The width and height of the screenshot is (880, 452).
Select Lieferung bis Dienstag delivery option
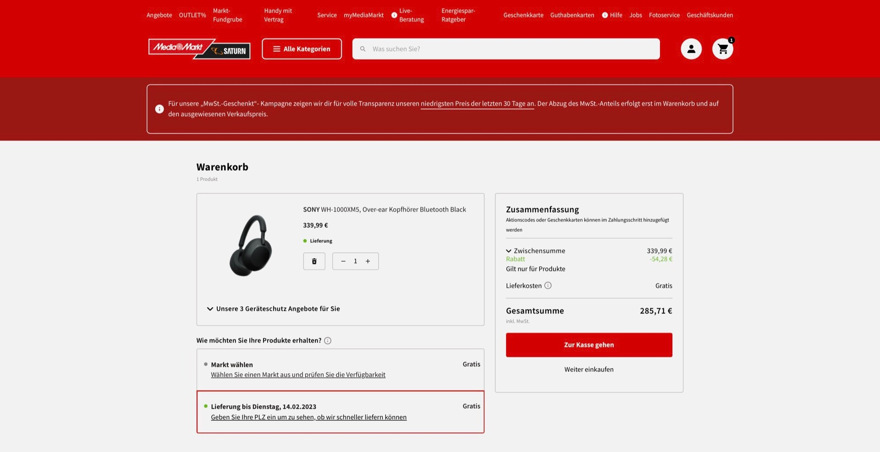(341, 412)
